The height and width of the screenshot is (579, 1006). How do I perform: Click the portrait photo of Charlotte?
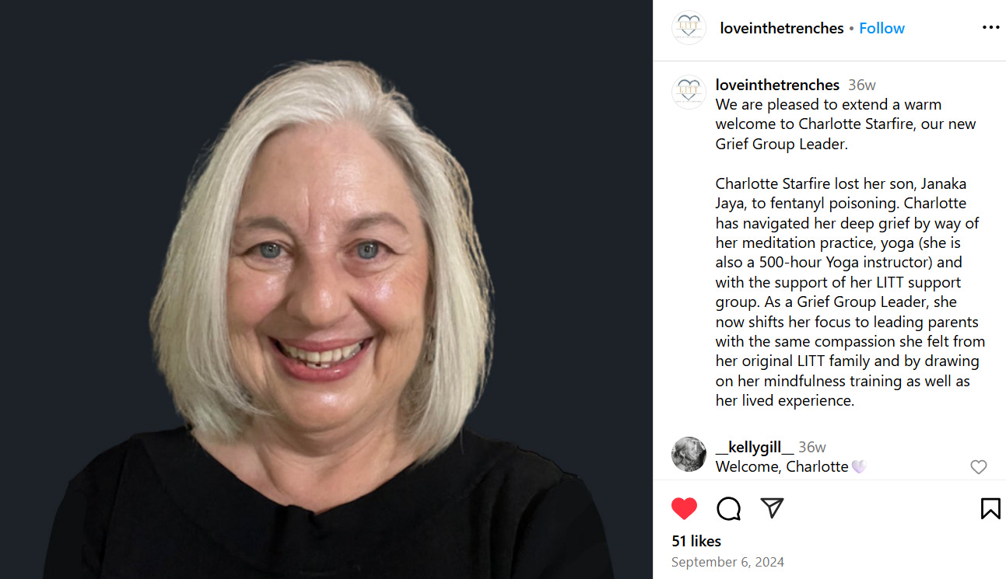pos(326,289)
